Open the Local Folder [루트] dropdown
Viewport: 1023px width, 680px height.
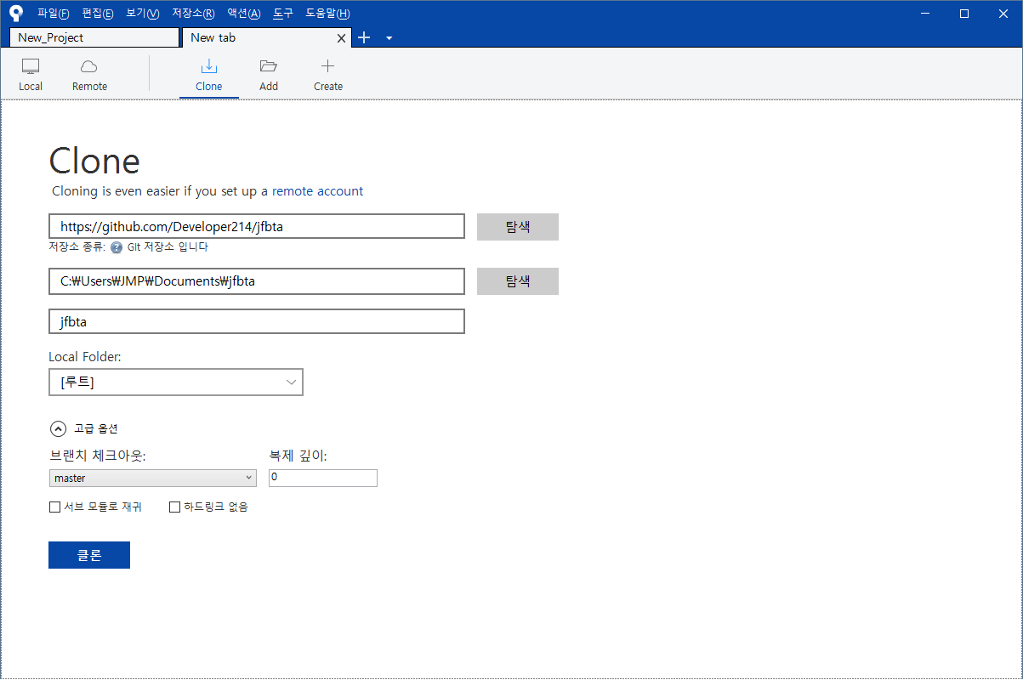coord(176,382)
